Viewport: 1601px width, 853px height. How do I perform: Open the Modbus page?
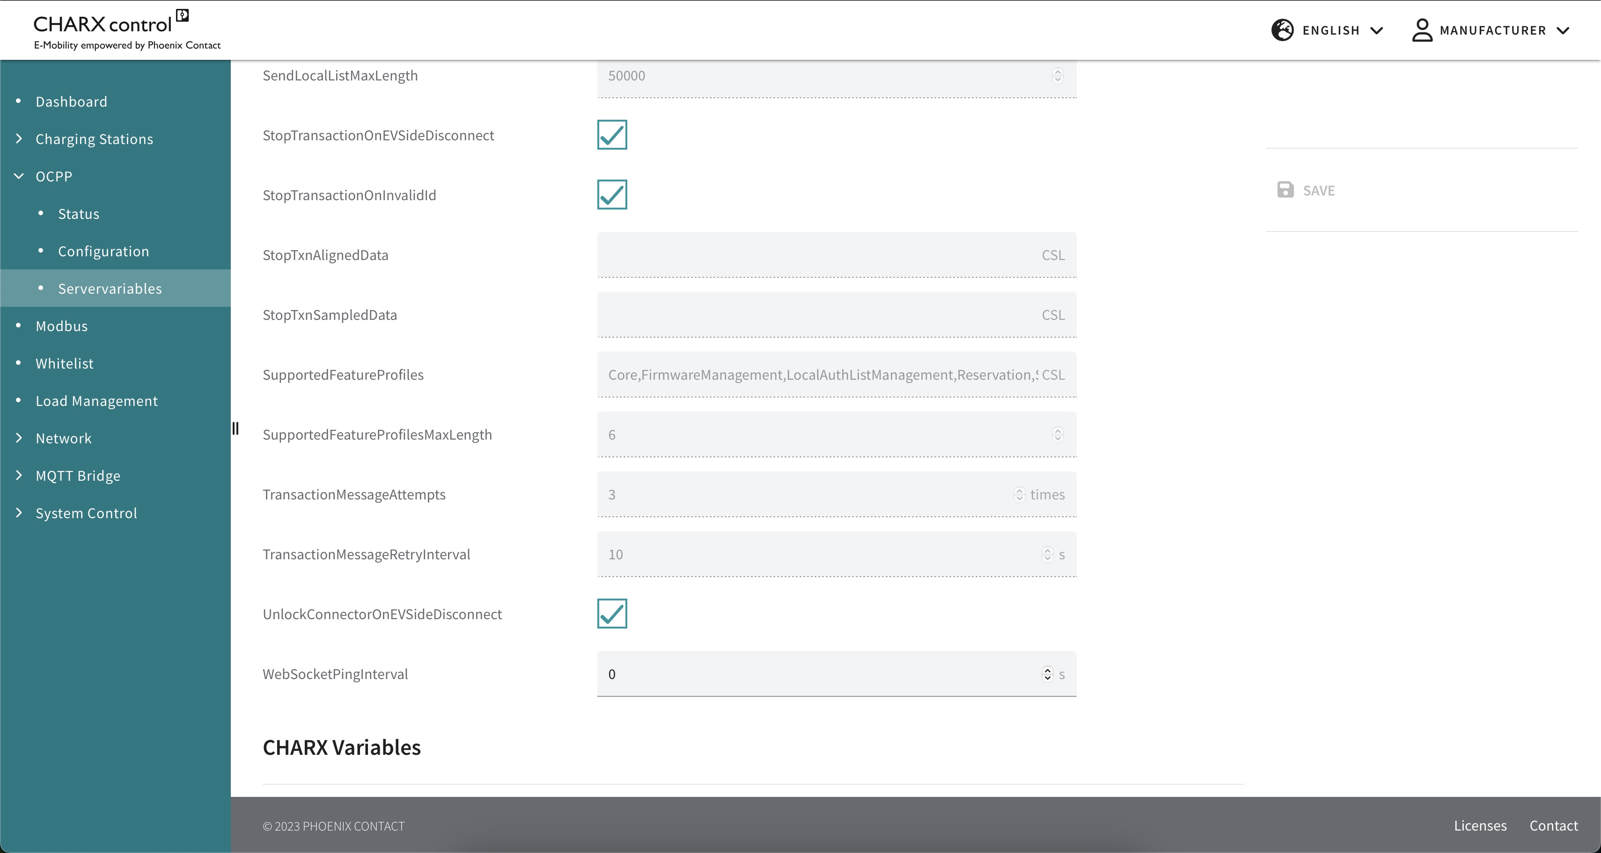point(61,326)
